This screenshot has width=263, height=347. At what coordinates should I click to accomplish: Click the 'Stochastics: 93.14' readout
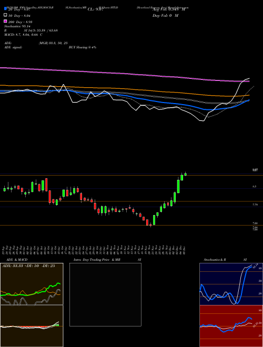click(17, 26)
